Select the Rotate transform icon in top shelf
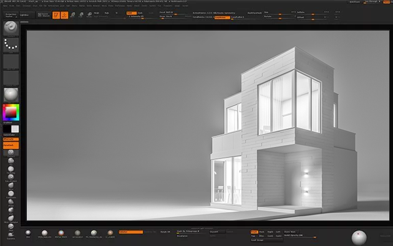 tap(89, 15)
